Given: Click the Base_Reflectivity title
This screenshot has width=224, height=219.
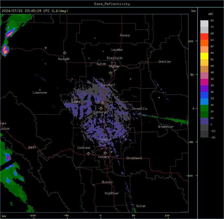Looking at the screenshot, I should 112,4.
